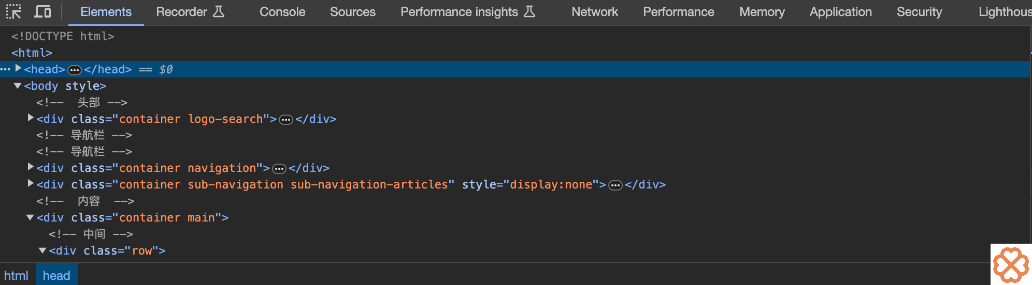This screenshot has height=285, width=1032.
Task: Toggle the device toolbar icon
Action: 42,11
